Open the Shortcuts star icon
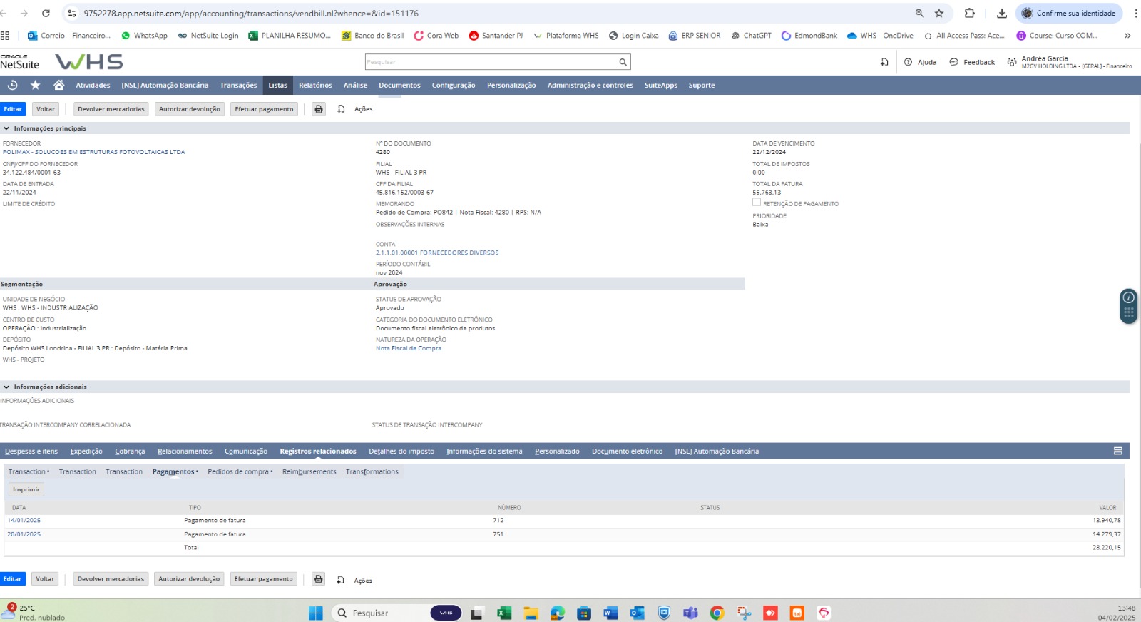This screenshot has width=1141, height=622. (x=35, y=86)
